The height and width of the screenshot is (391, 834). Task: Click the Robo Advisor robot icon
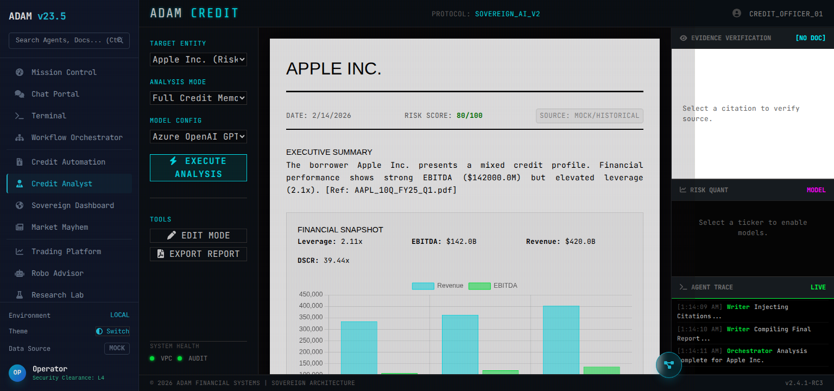[20, 273]
